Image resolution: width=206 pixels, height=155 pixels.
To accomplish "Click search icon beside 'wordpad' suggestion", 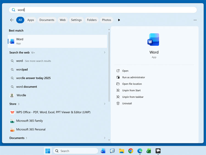I will click(x=12, y=70).
